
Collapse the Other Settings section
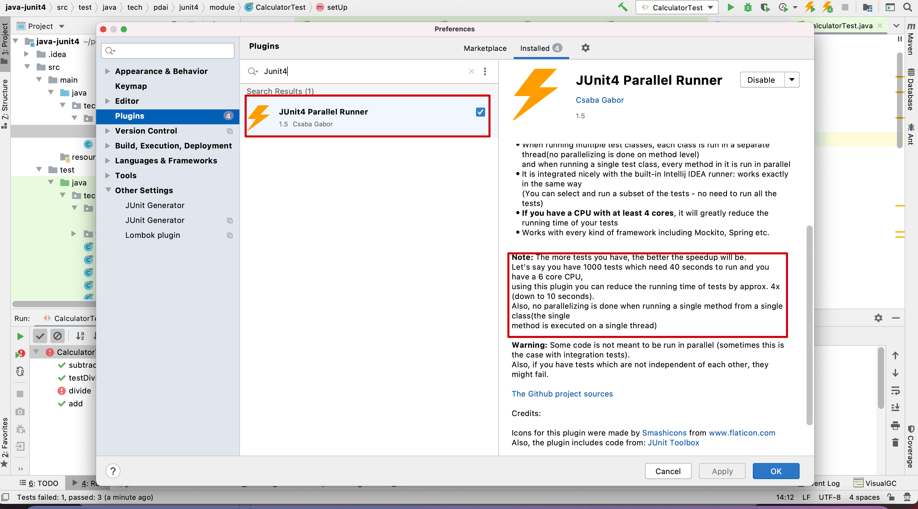click(108, 190)
